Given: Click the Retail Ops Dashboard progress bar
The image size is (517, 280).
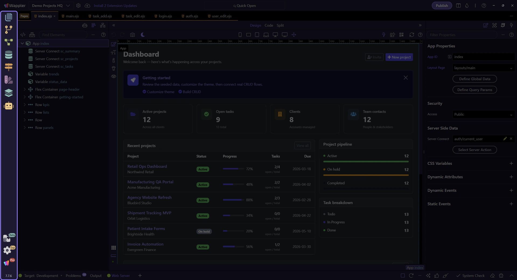Looking at the screenshot, I should 233,169.
